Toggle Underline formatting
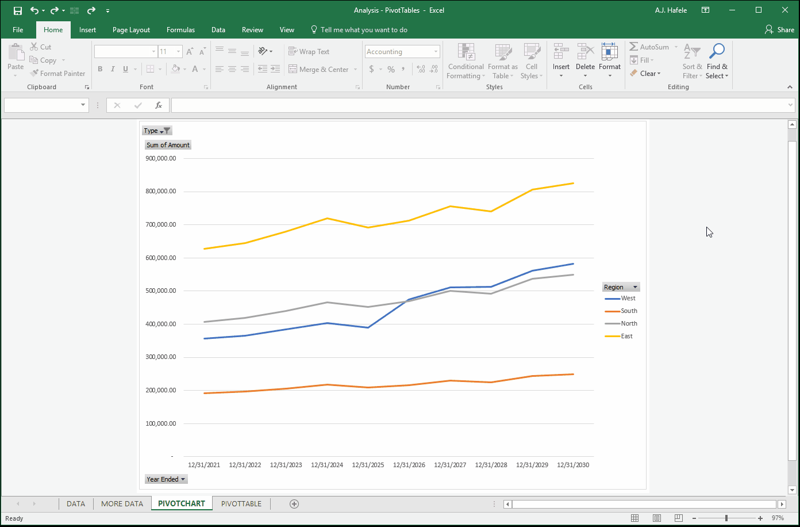 coord(125,69)
